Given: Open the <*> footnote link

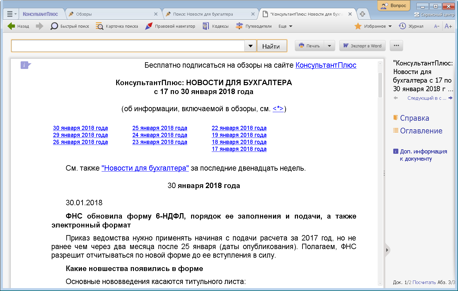Looking at the screenshot, I should tap(278, 109).
